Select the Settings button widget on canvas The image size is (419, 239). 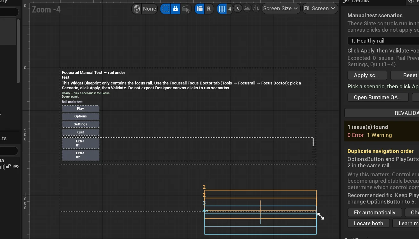[x=80, y=124]
